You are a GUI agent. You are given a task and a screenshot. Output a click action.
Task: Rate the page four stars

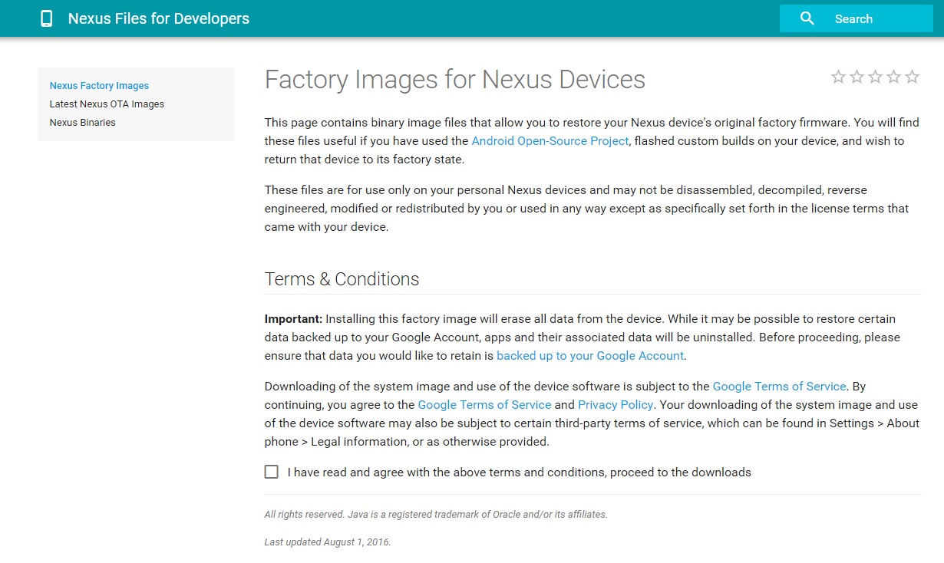coord(893,77)
